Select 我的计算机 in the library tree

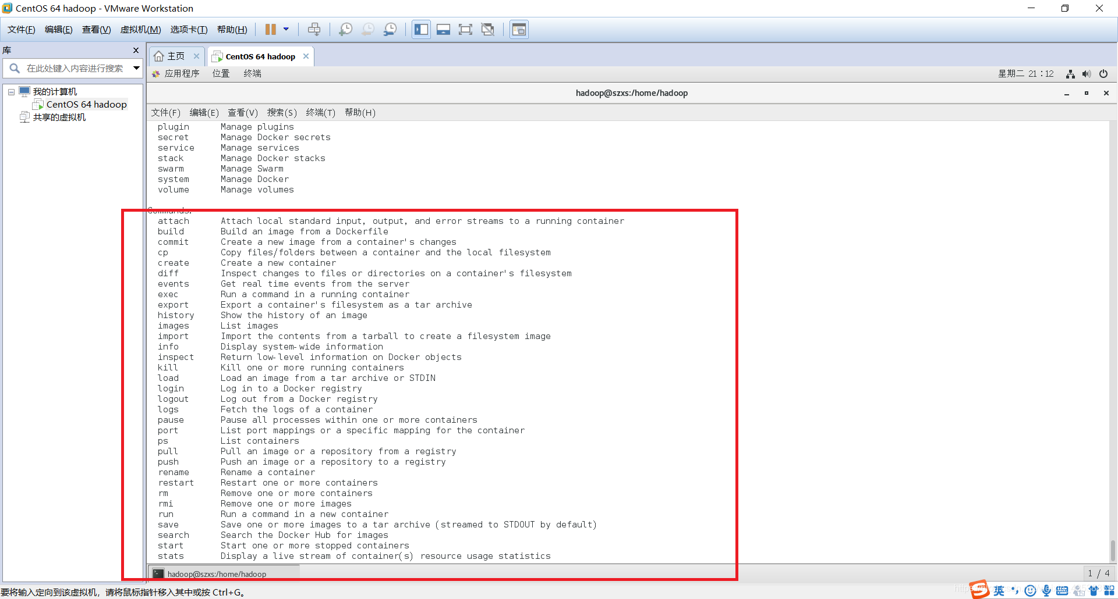click(55, 92)
